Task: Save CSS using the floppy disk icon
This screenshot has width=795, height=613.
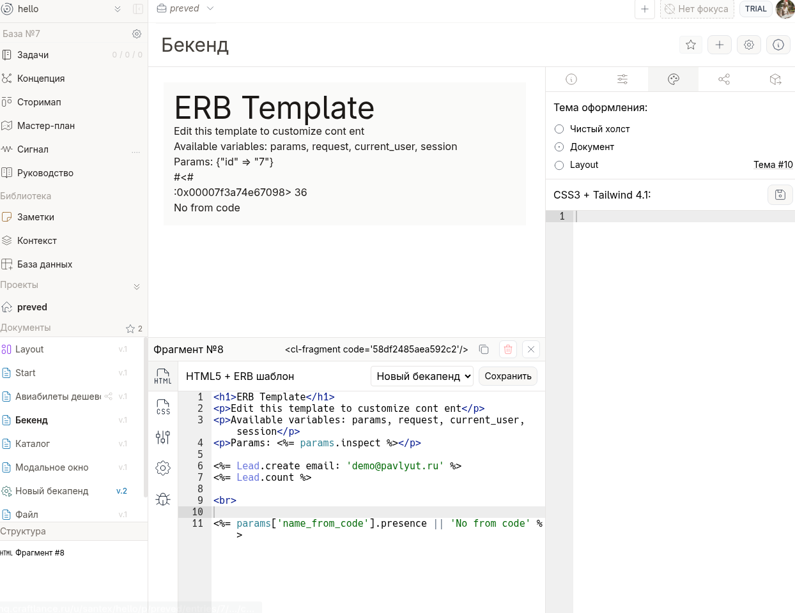Action: (780, 195)
